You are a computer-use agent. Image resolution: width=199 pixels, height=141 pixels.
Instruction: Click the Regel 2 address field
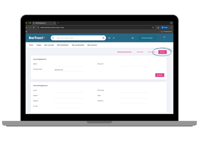(69, 101)
